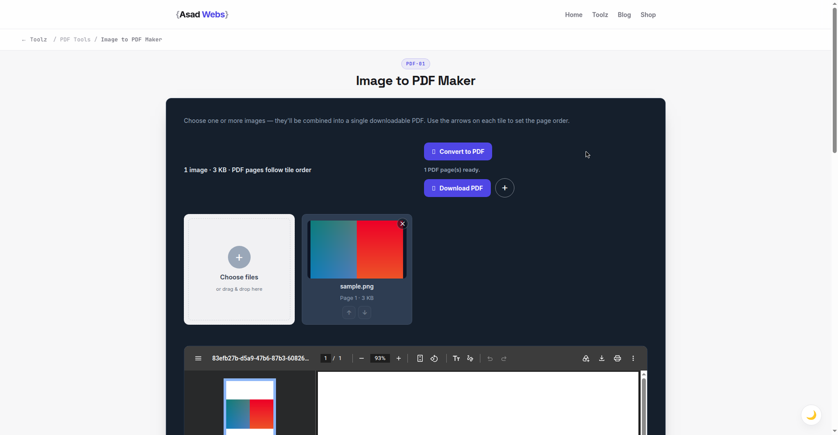Click the sample.png filename label

(x=357, y=287)
